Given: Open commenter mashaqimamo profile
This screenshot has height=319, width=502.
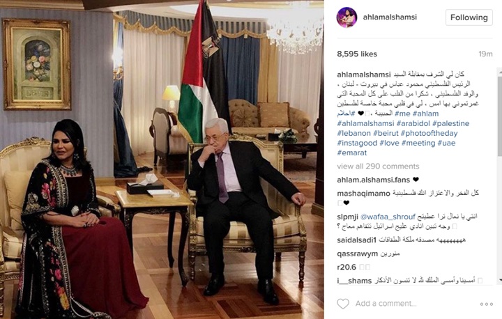Looking at the screenshot, I should coord(363,194).
